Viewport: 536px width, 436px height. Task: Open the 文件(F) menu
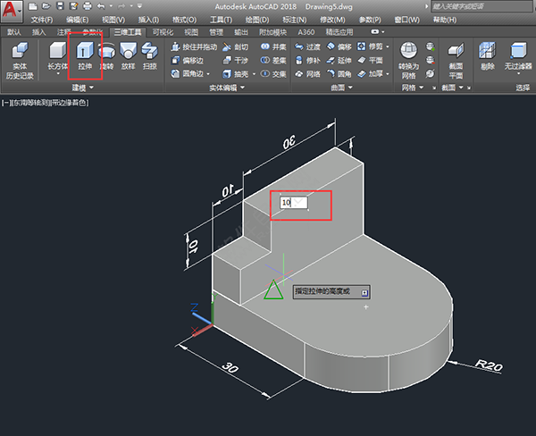[x=41, y=19]
